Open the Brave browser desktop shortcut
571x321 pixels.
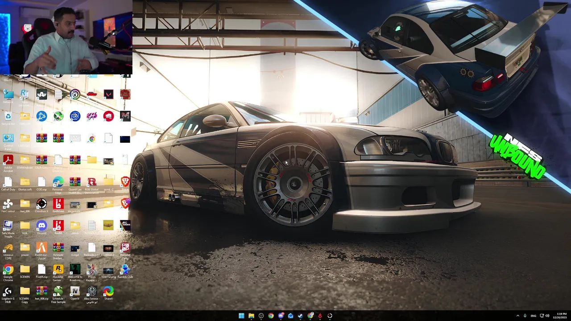point(125,183)
